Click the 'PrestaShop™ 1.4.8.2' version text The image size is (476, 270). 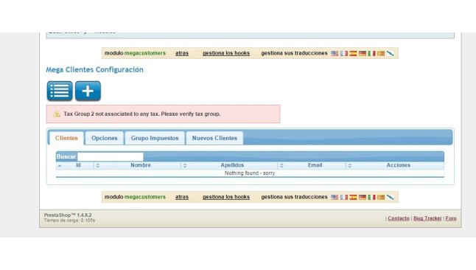pyautogui.click(x=68, y=215)
